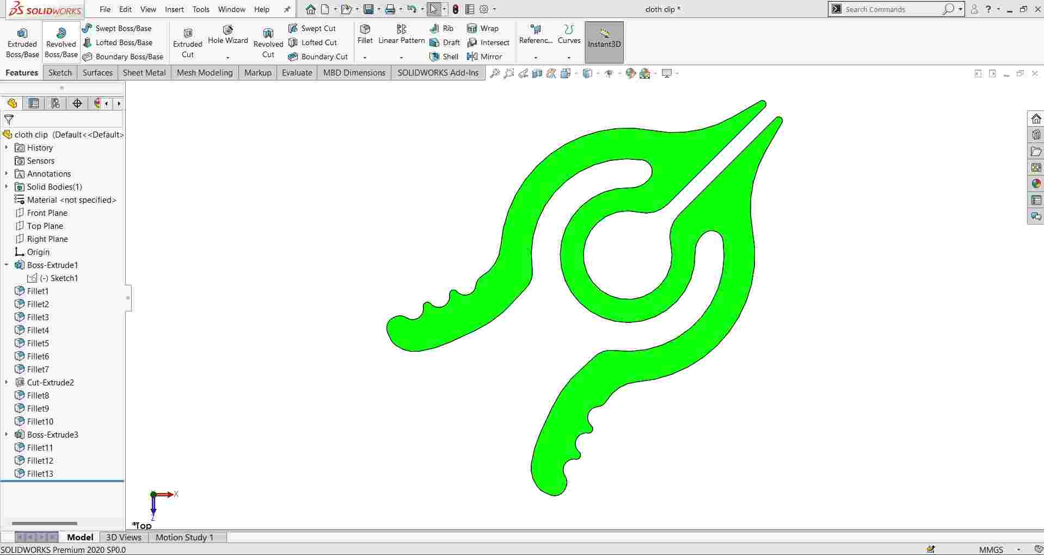Select the Revolved Boss/Base tool
The width and height of the screenshot is (1044, 555).
[x=61, y=43]
